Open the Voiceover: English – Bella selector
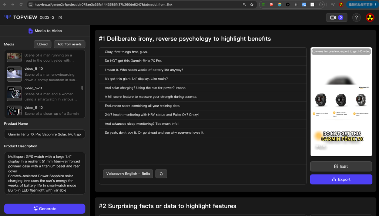 128,174
